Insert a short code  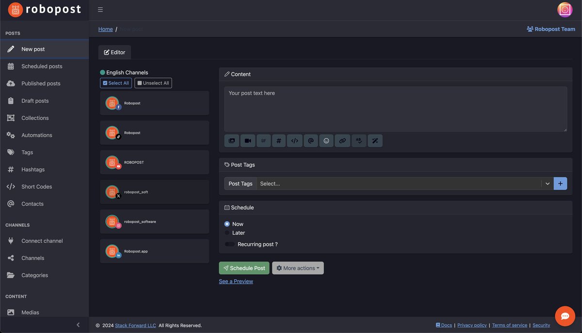[294, 140]
